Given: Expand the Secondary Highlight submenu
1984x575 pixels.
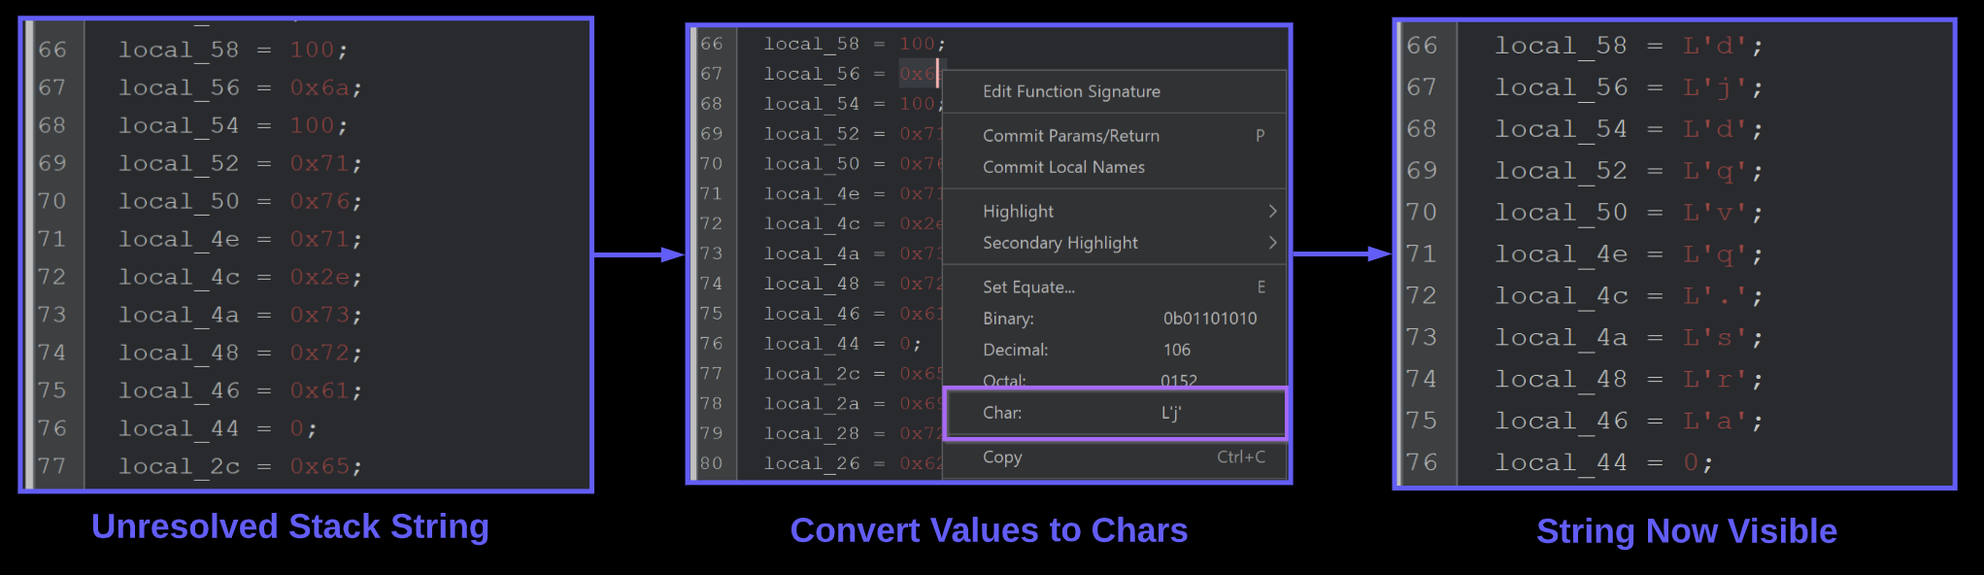Looking at the screenshot, I should point(1114,243).
